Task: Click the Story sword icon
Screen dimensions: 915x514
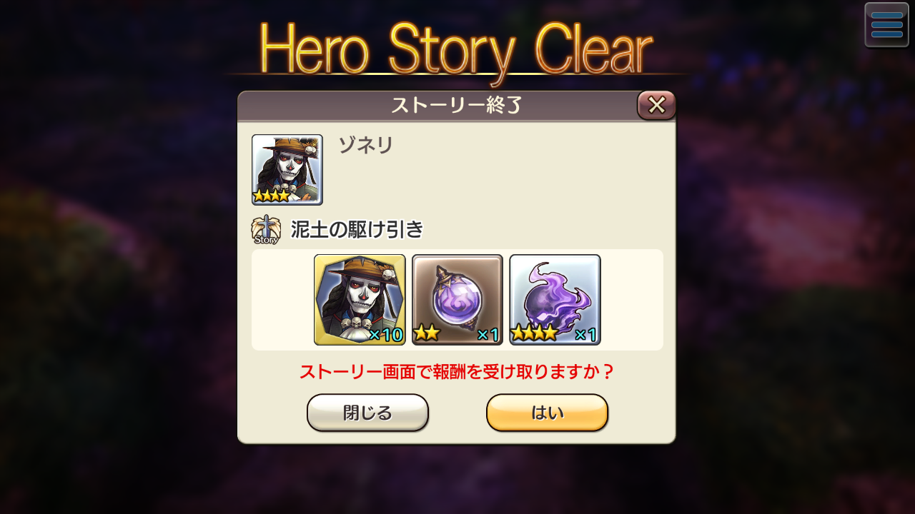Action: (x=266, y=230)
